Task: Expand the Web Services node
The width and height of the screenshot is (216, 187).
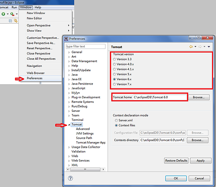Action: [x=69, y=161]
